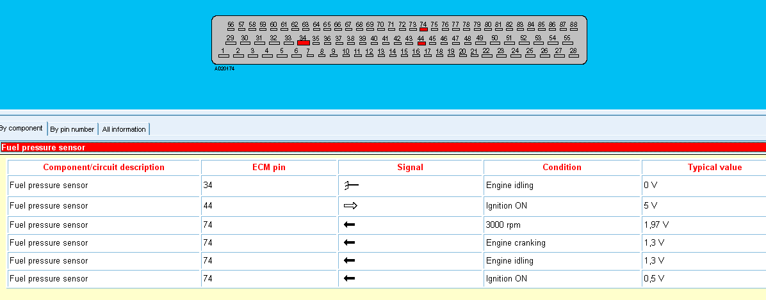Click the Component/circuit description column header
This screenshot has width=766, height=300.
(x=104, y=168)
